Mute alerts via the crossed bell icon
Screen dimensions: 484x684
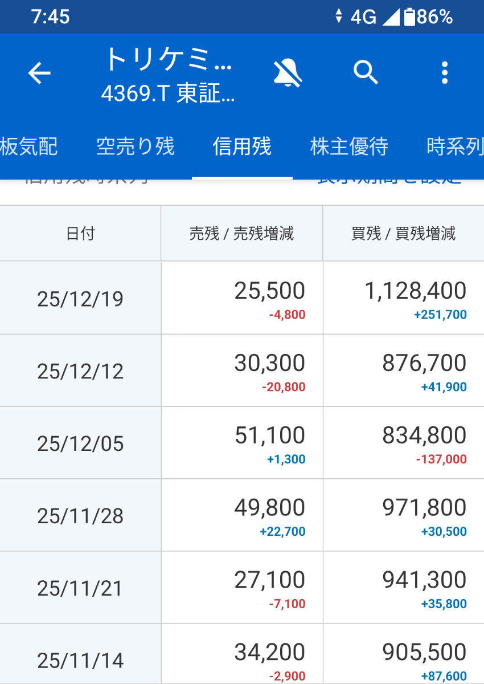288,73
